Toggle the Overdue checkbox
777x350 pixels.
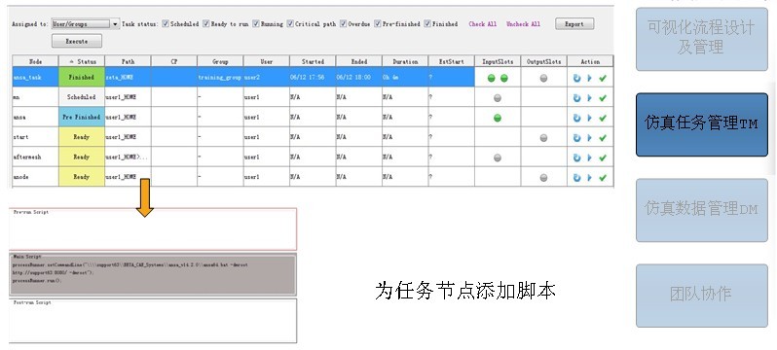tap(343, 23)
